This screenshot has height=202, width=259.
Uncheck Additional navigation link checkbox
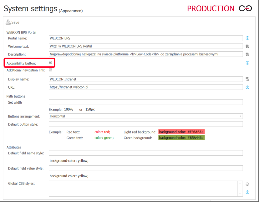pyautogui.click(x=50, y=70)
